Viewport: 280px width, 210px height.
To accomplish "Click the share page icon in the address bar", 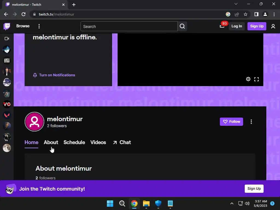I will 237,14.
